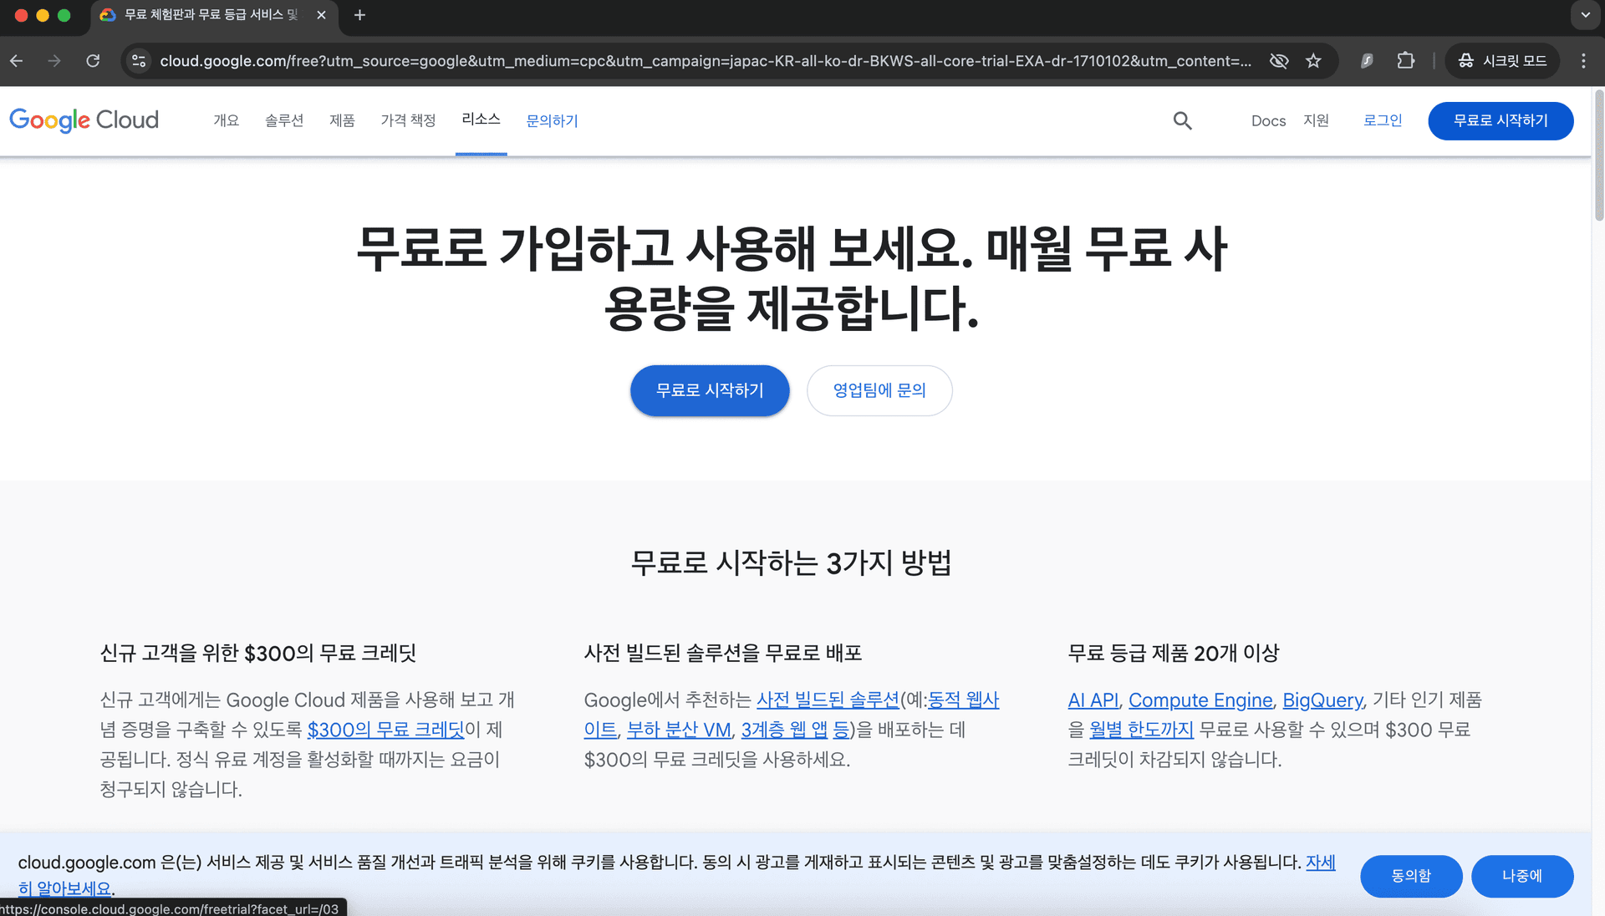Click heading 무료로 시작하는 3가지 방법
Image resolution: width=1605 pixels, height=916 pixels.
coord(791,562)
